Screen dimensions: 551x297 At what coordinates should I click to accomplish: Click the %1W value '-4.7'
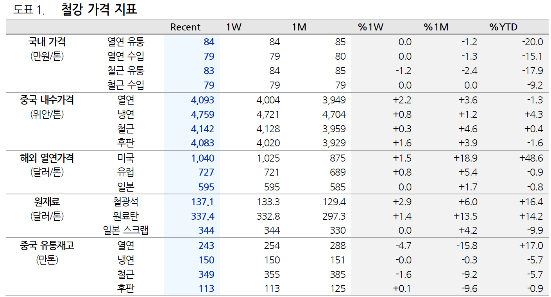403,245
